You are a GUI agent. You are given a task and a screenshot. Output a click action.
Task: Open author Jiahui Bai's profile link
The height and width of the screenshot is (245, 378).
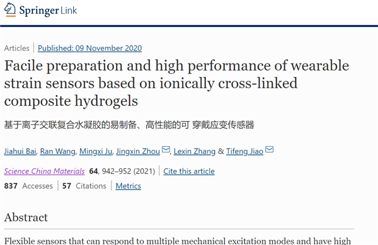(x=20, y=151)
